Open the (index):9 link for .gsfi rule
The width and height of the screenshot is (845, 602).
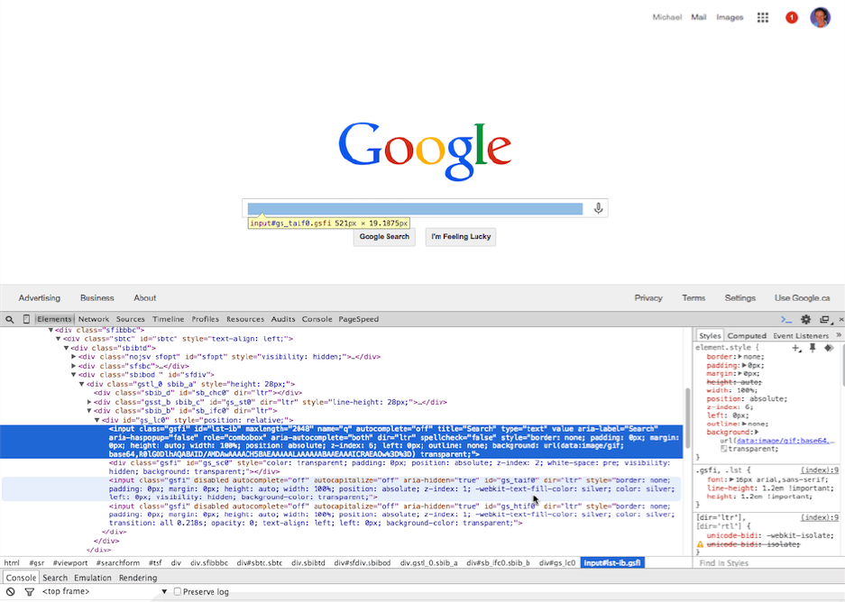[820, 470]
